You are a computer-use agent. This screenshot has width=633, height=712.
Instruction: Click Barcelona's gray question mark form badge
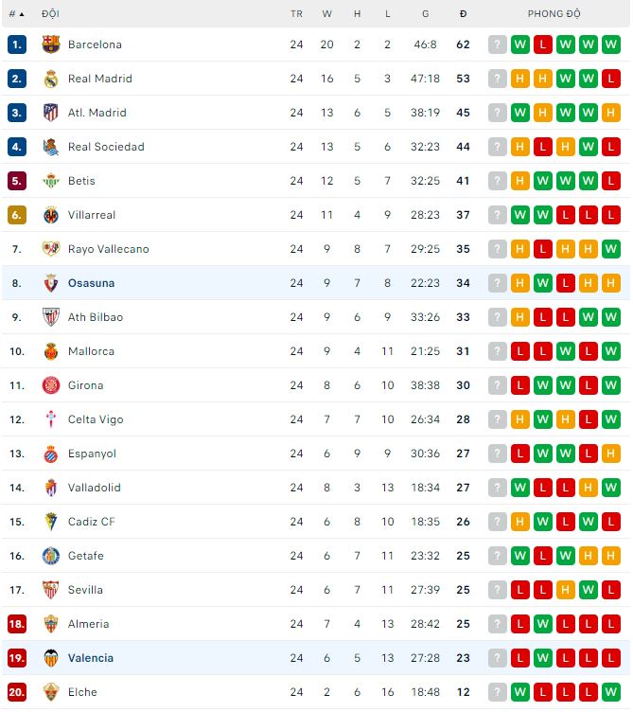point(498,44)
